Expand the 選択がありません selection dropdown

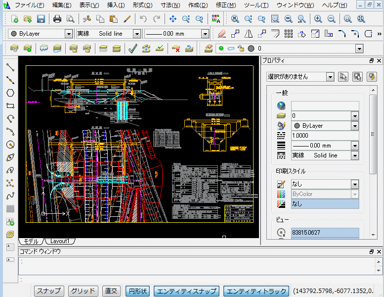330,77
